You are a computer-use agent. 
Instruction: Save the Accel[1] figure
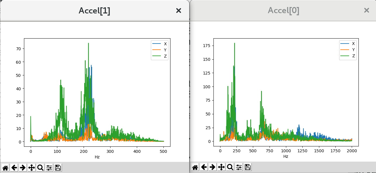58,168
